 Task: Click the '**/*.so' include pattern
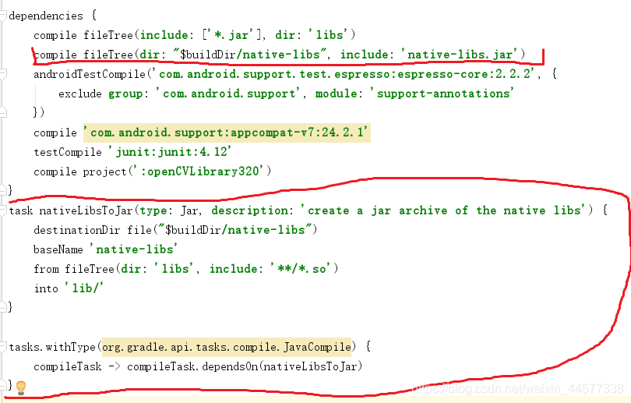301,268
